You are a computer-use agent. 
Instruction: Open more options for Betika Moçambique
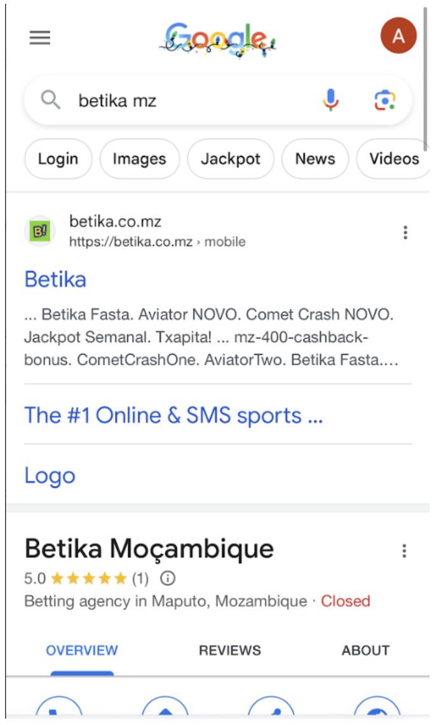[x=404, y=551]
